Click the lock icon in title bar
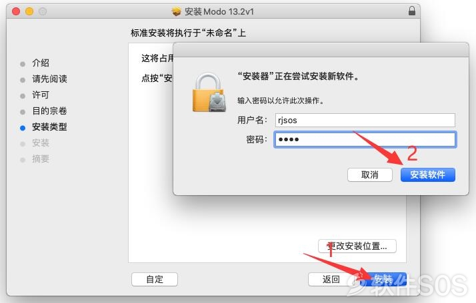 coord(411,11)
